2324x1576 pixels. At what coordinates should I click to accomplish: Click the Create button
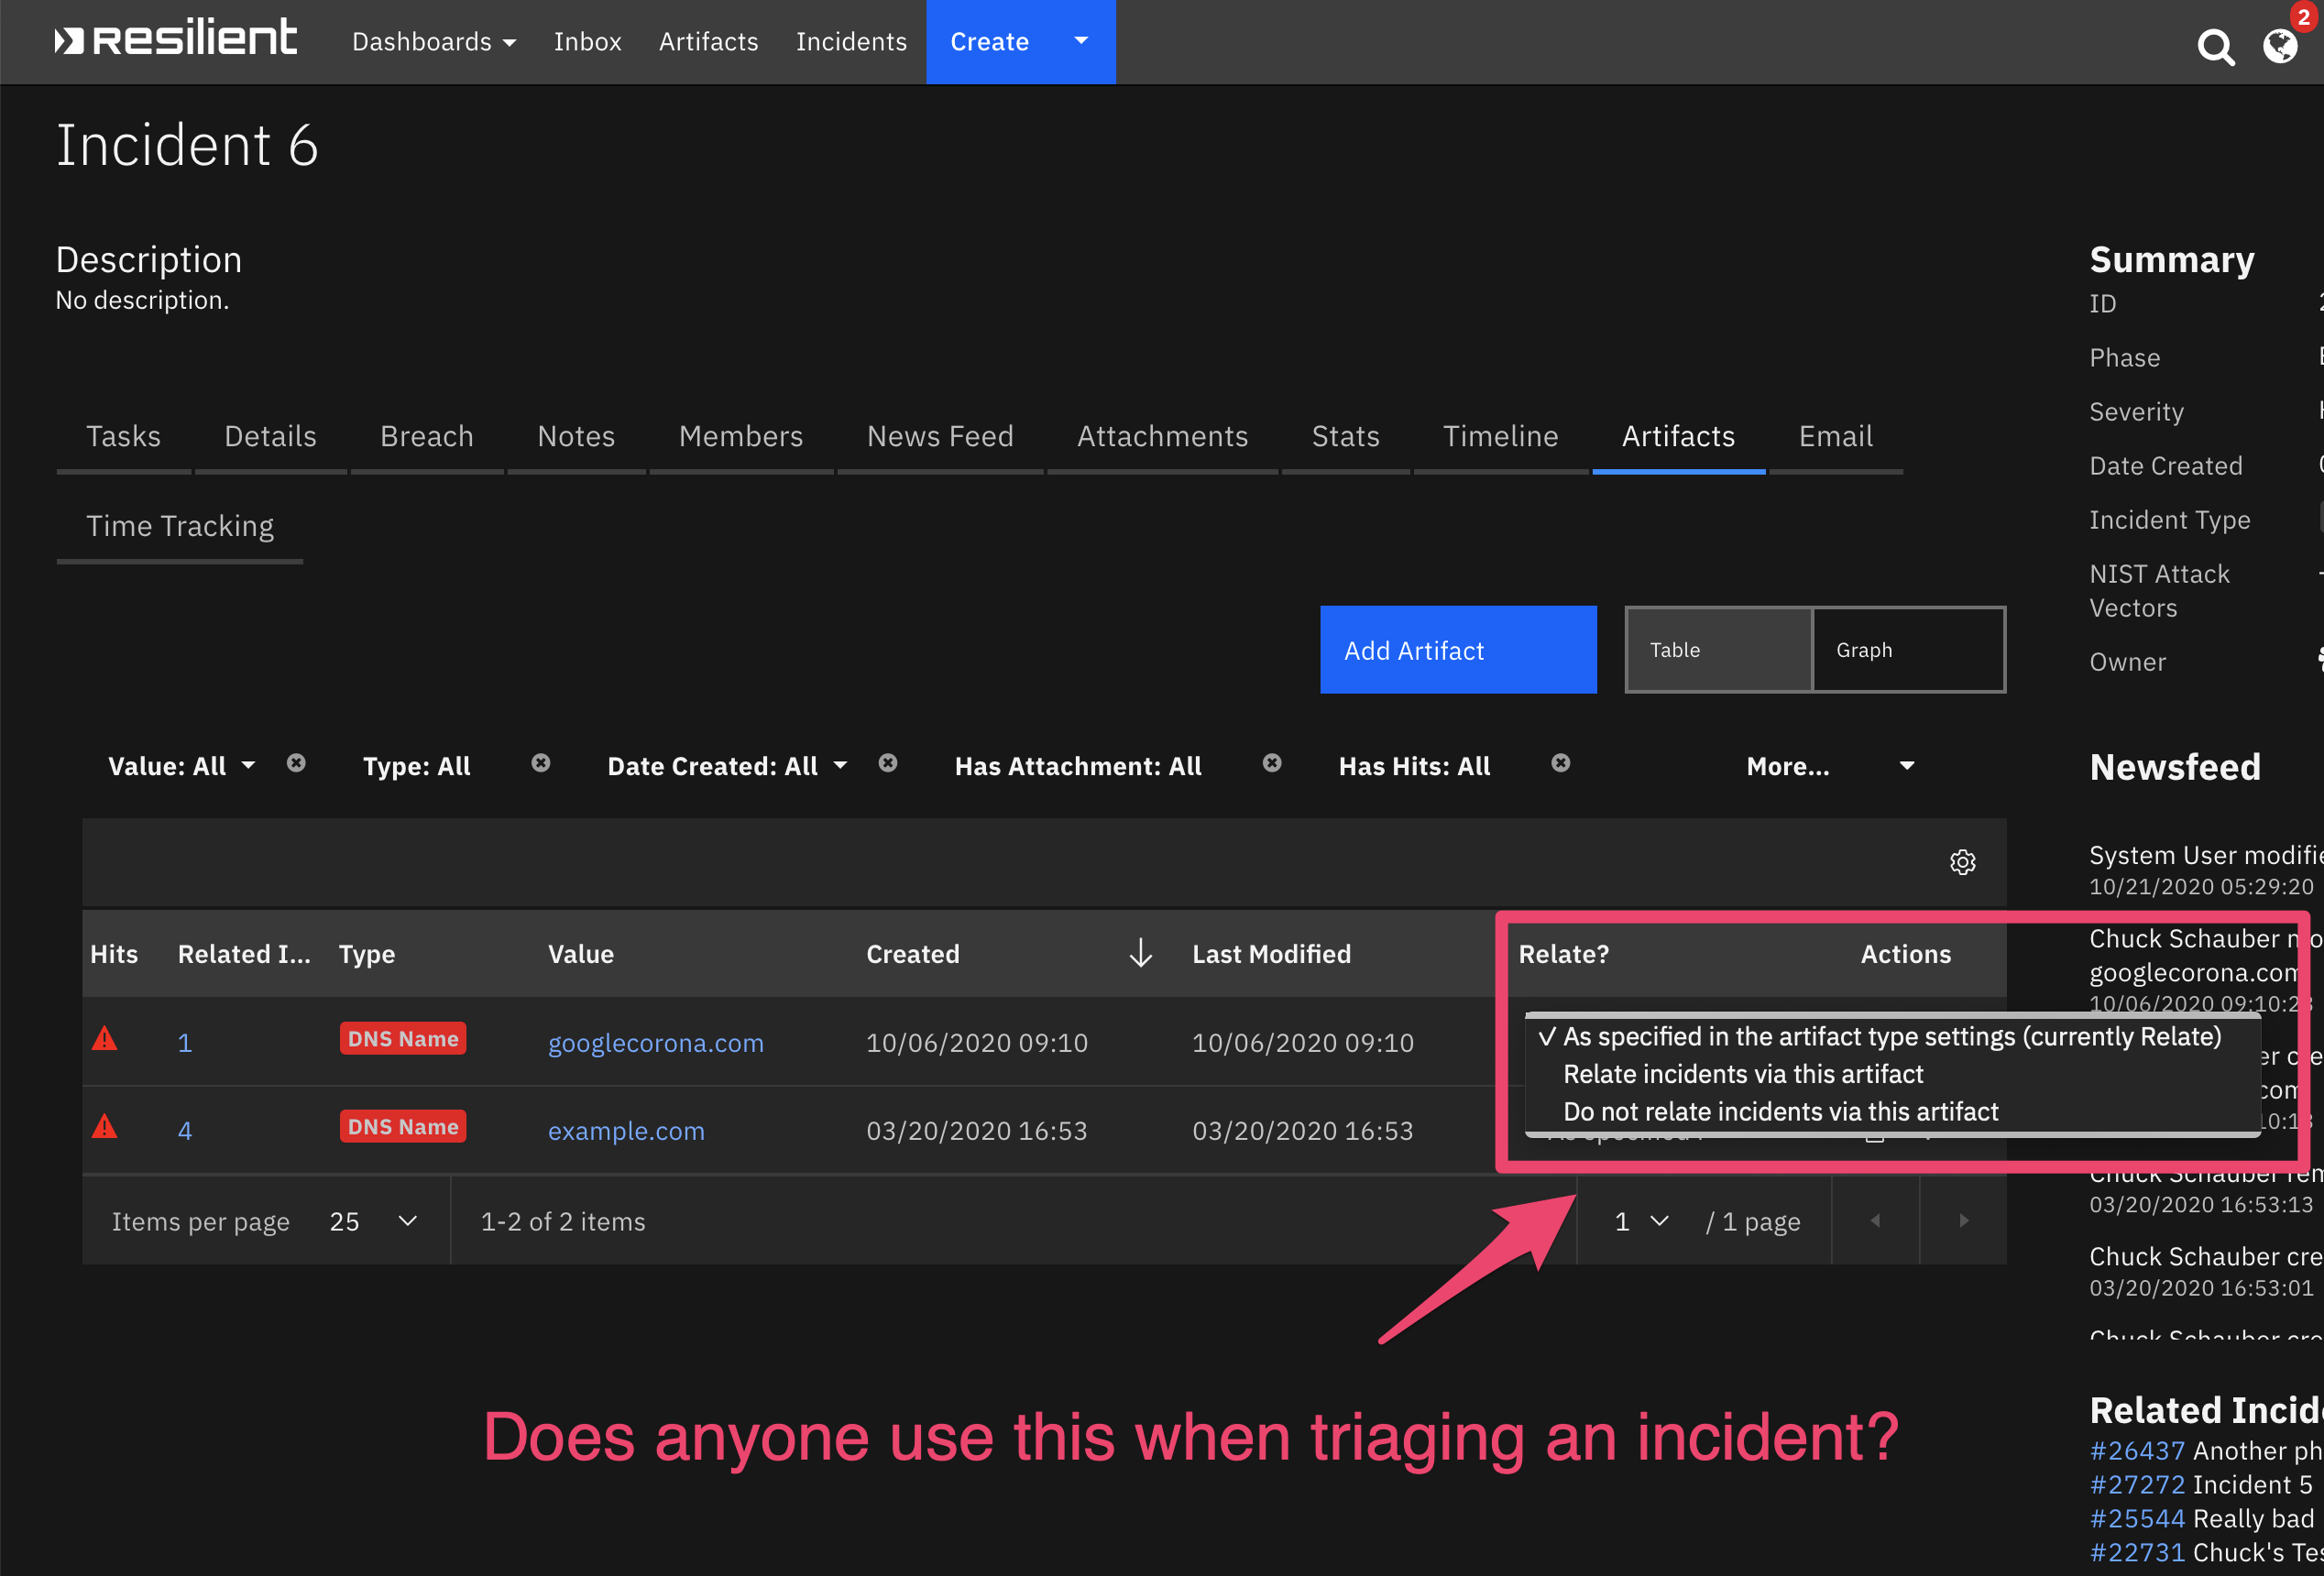click(989, 41)
